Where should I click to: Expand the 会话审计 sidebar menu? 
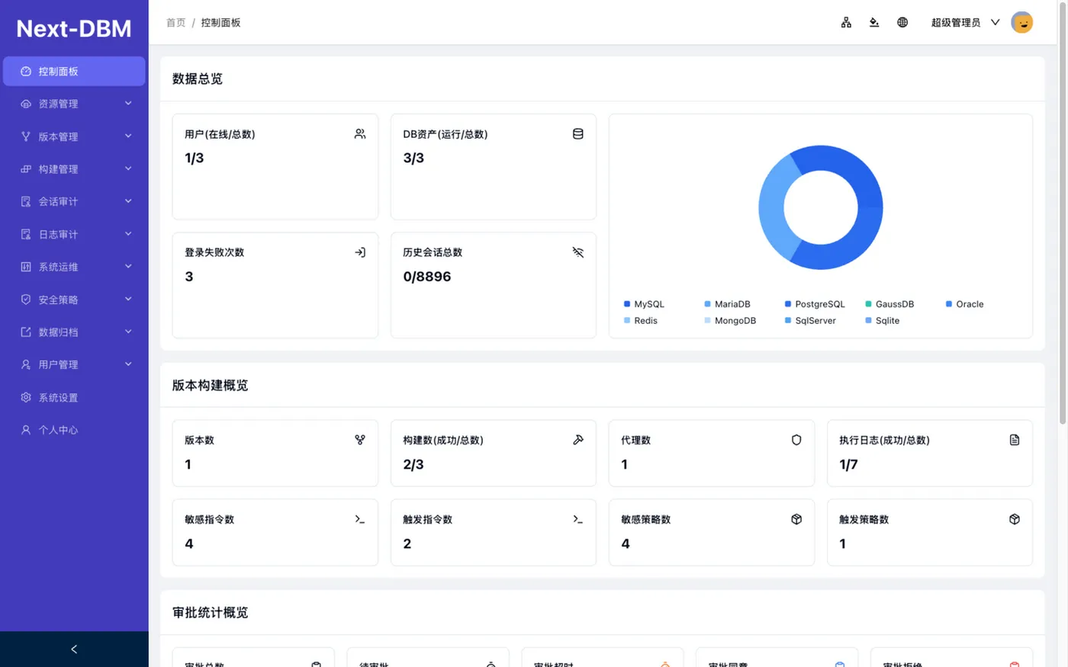click(74, 201)
